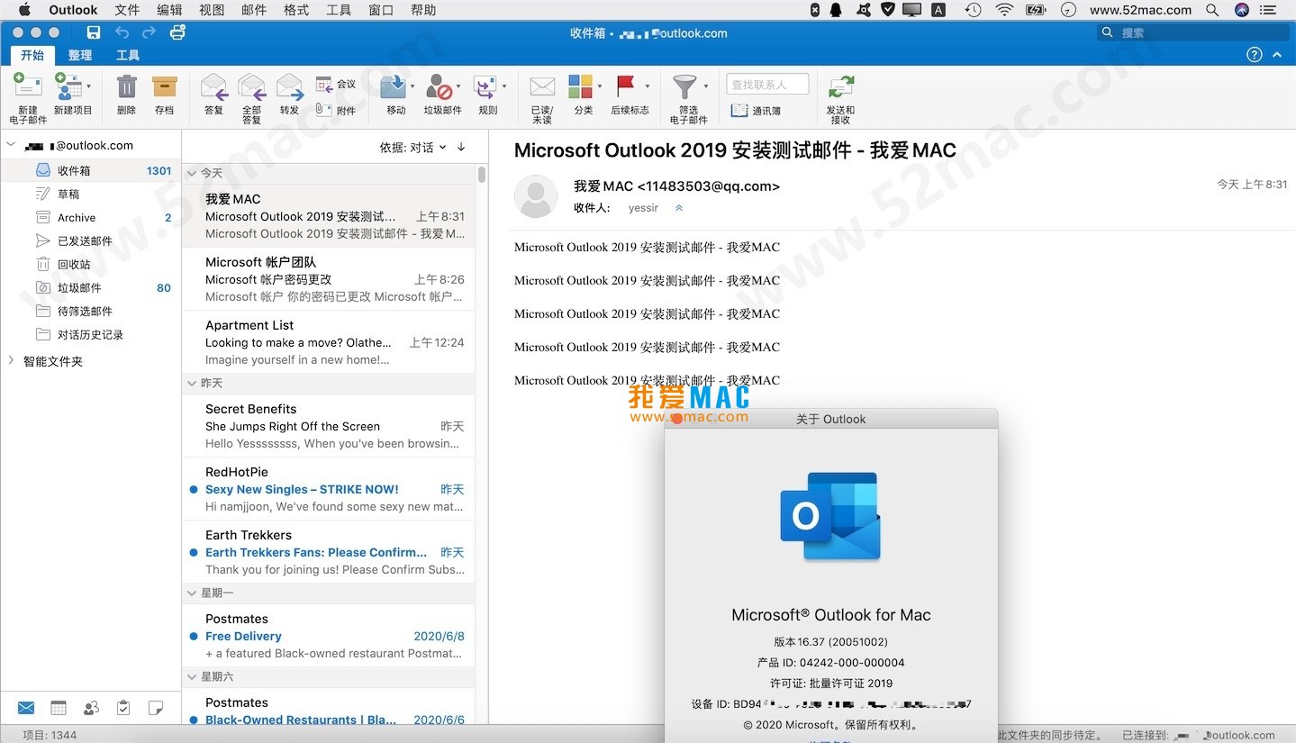Open the Apartment List email

coord(328,342)
